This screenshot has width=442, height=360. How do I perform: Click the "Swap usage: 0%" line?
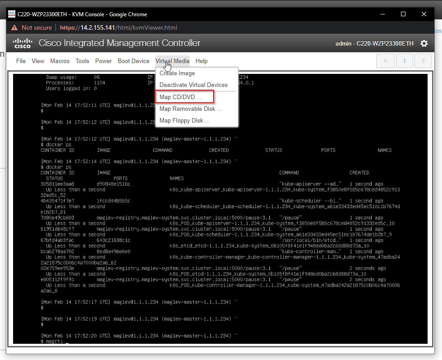(73, 77)
